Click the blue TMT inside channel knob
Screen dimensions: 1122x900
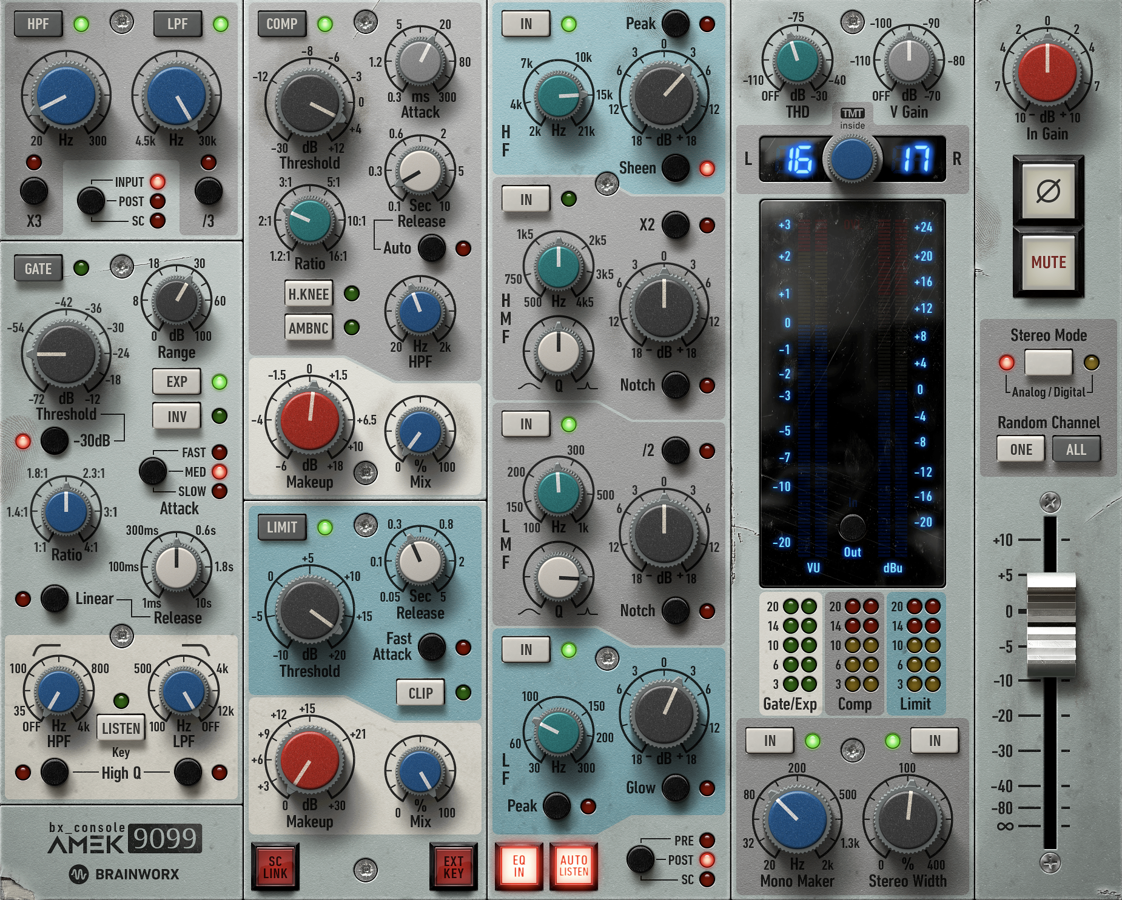click(852, 159)
